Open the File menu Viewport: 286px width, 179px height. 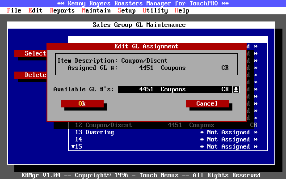[x=14, y=11]
